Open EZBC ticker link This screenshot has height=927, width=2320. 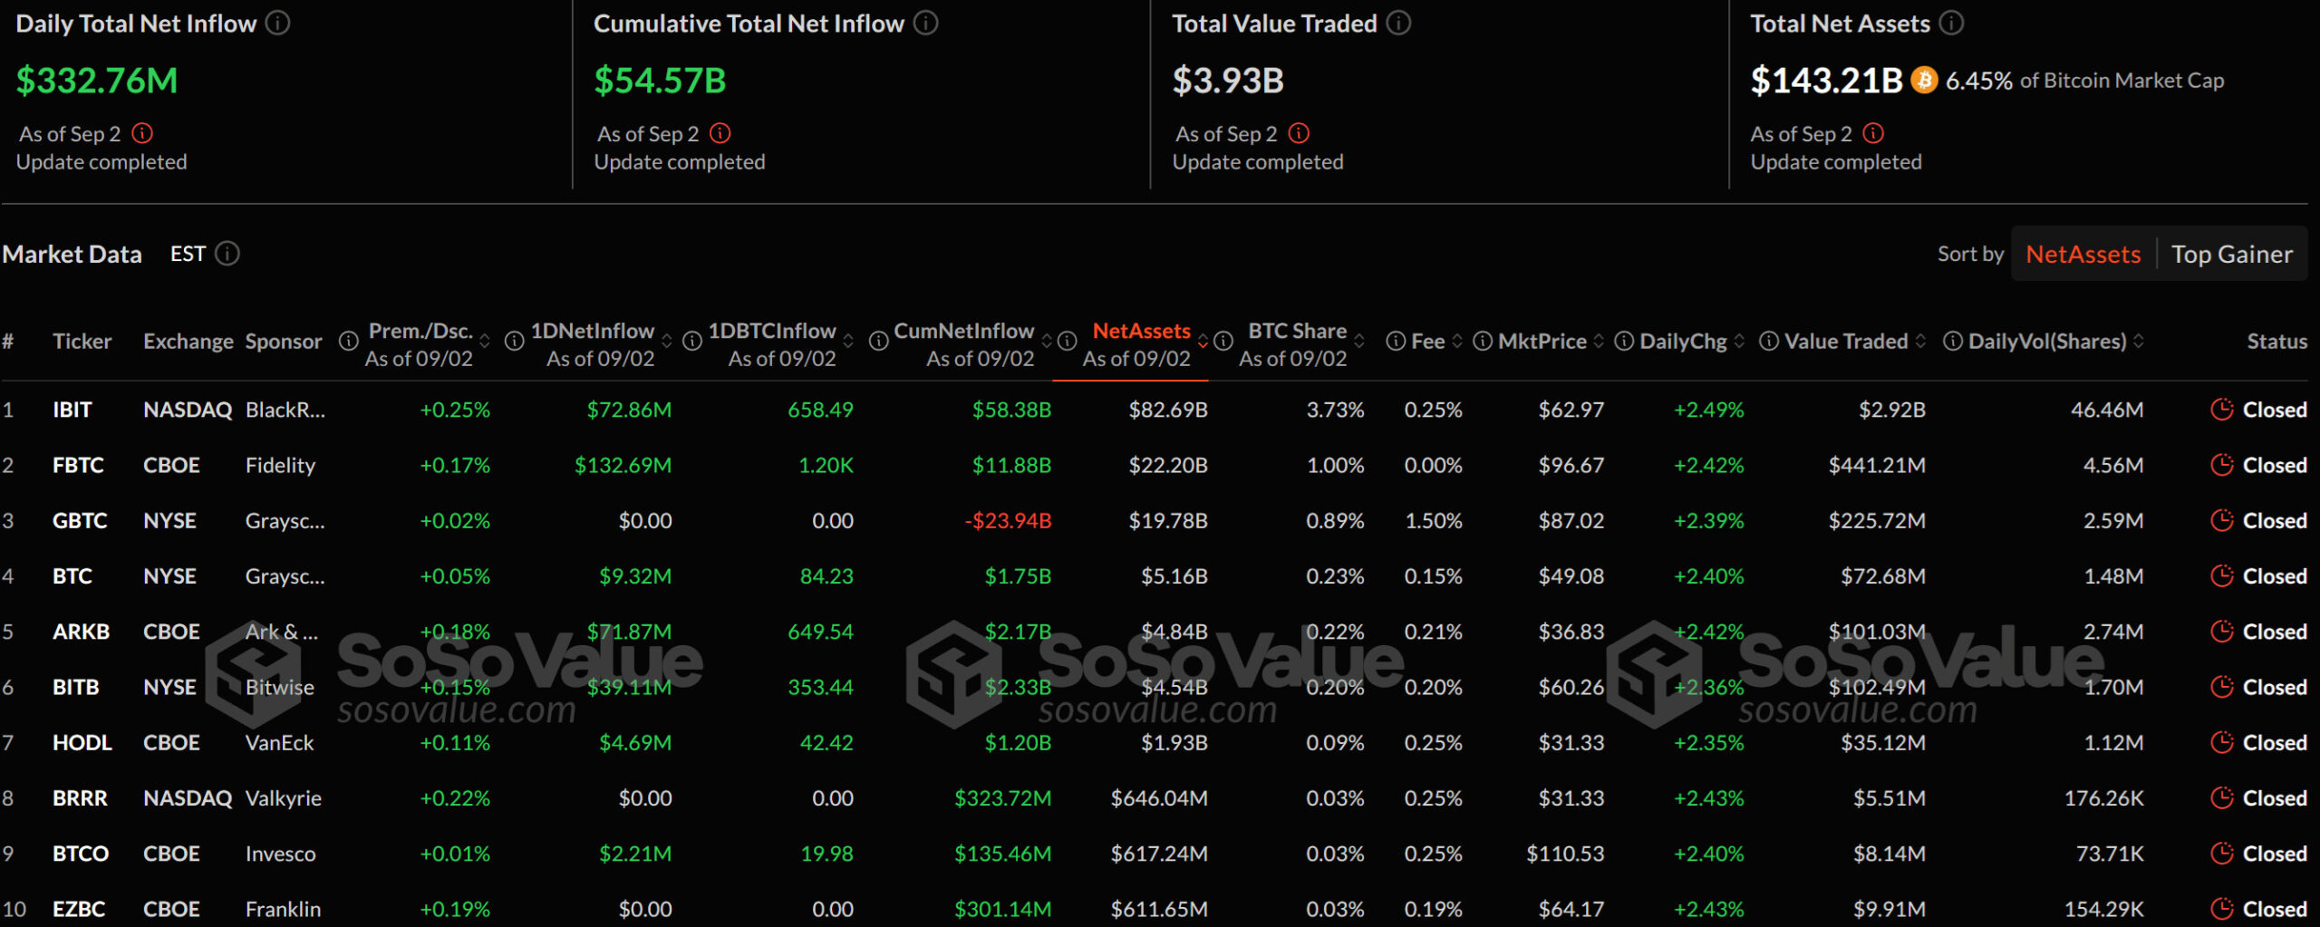click(79, 908)
